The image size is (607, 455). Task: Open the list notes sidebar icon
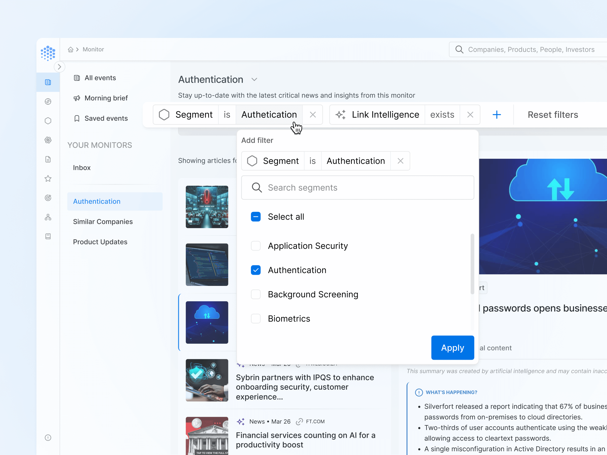coord(48,236)
